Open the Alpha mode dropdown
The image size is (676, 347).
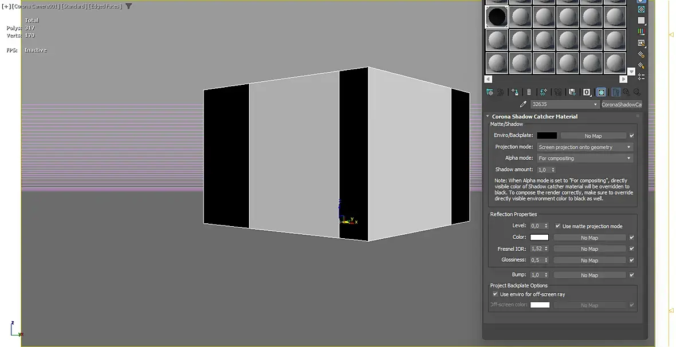(584, 158)
